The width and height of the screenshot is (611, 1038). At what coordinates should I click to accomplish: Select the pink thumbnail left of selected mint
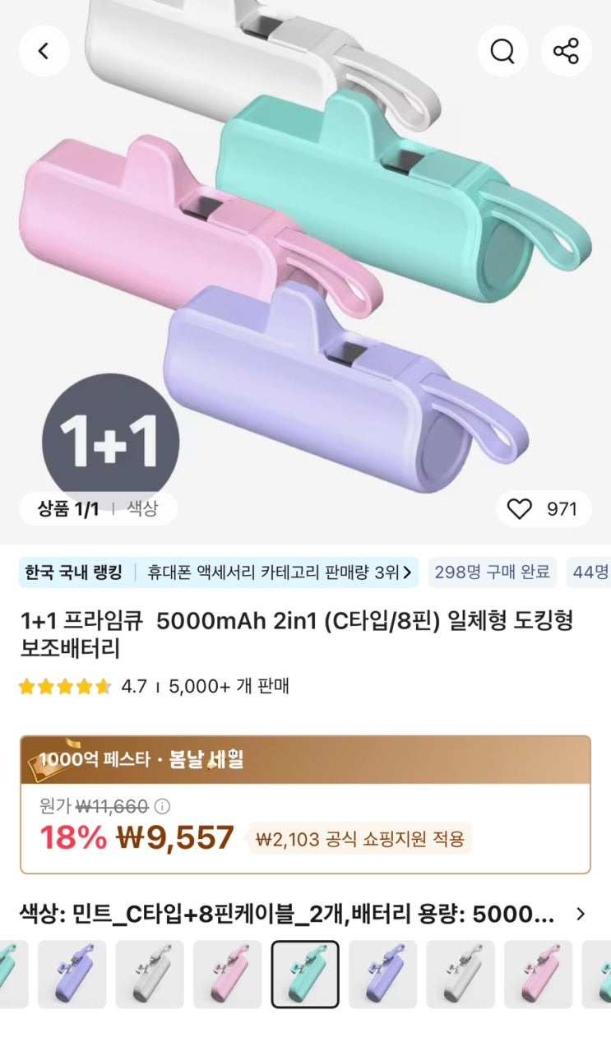(227, 974)
